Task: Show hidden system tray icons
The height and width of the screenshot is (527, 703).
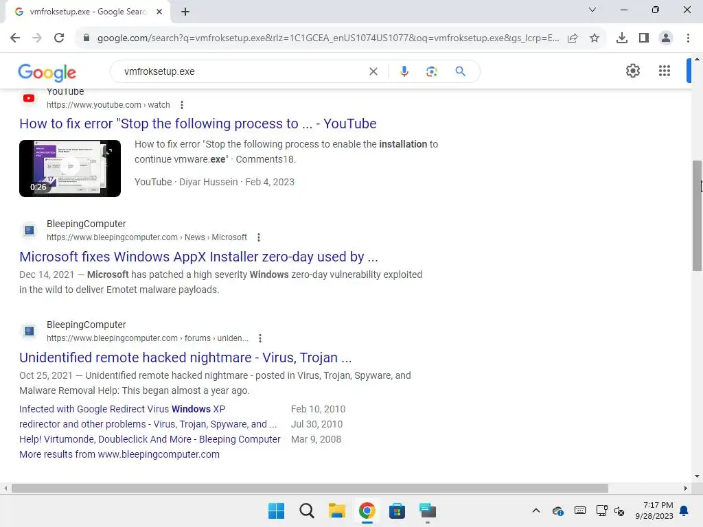Action: tap(535, 511)
